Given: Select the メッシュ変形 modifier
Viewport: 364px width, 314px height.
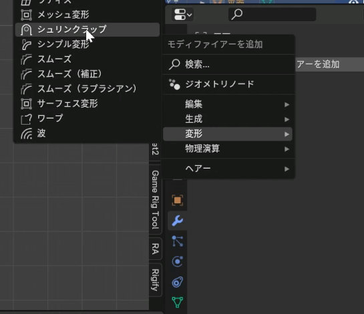Looking at the screenshot, I should [87, 15].
